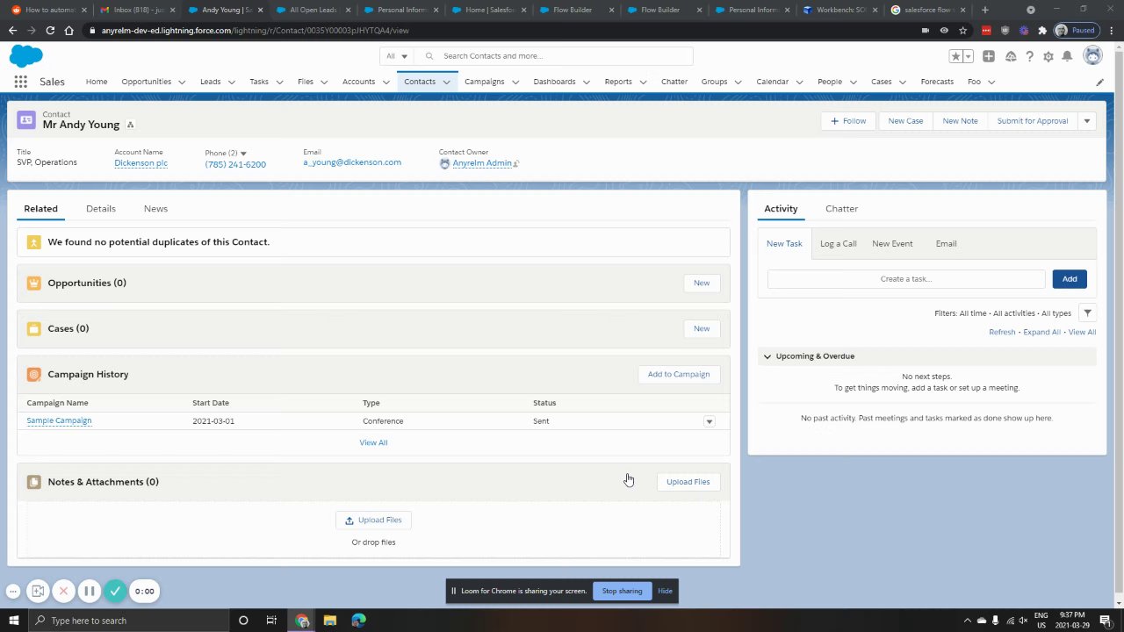This screenshot has width=1124, height=632.
Task: Click the Salesforce cloud logo
Action: [x=26, y=56]
